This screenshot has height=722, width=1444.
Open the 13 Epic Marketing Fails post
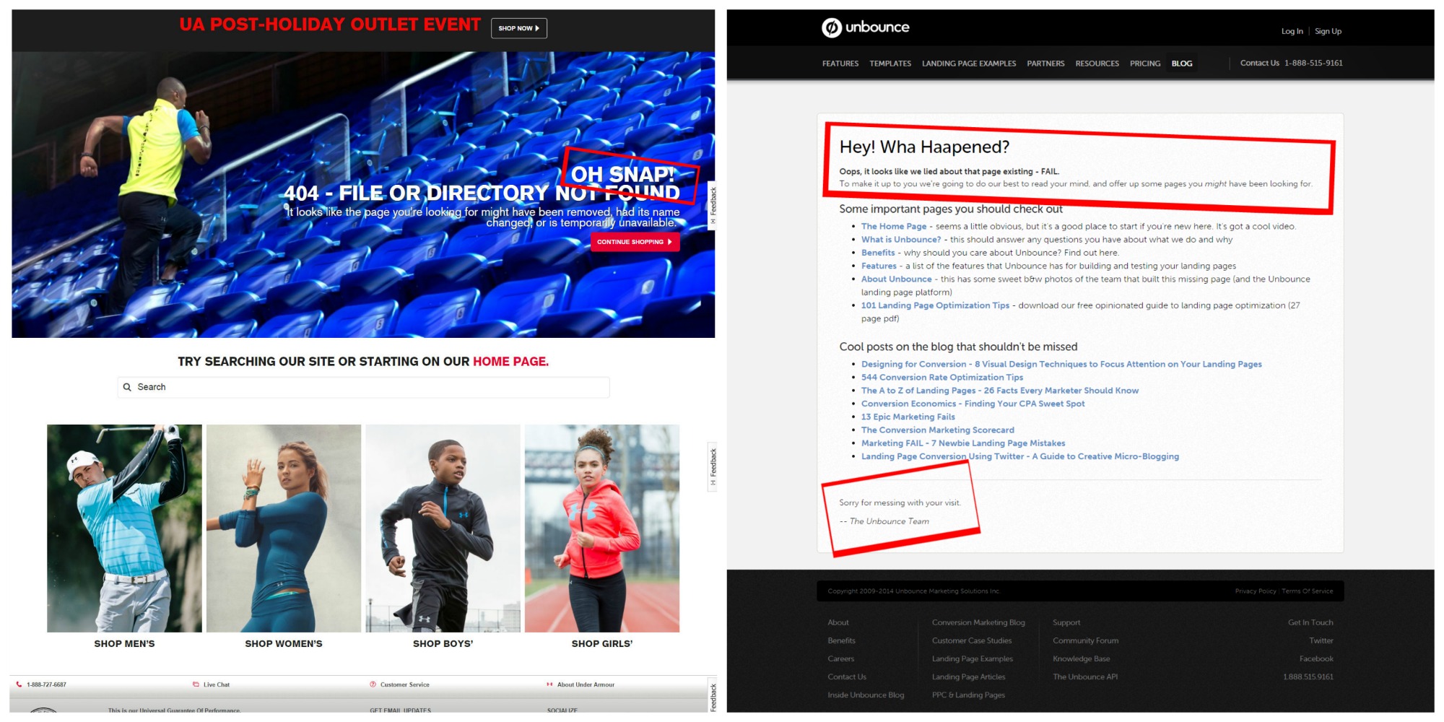(908, 417)
